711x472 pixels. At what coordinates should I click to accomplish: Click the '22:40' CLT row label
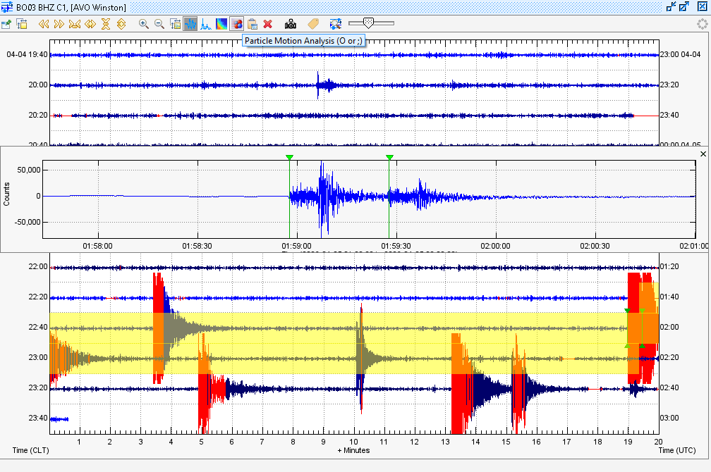pyautogui.click(x=38, y=327)
